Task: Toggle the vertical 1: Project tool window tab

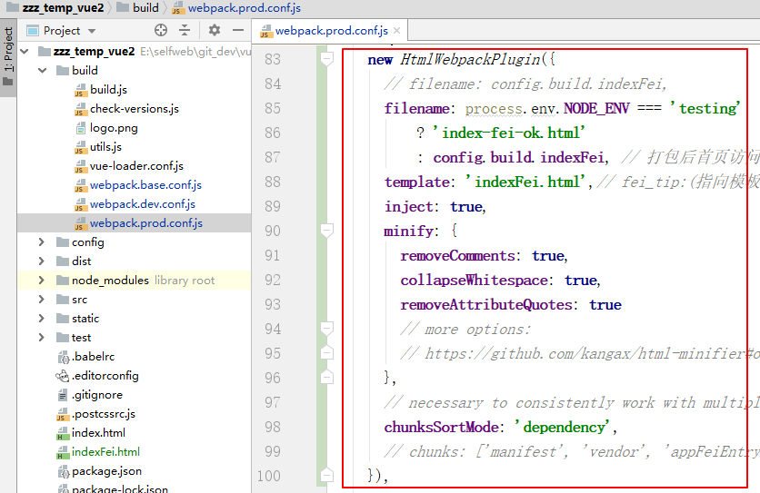Action: pyautogui.click(x=8, y=57)
